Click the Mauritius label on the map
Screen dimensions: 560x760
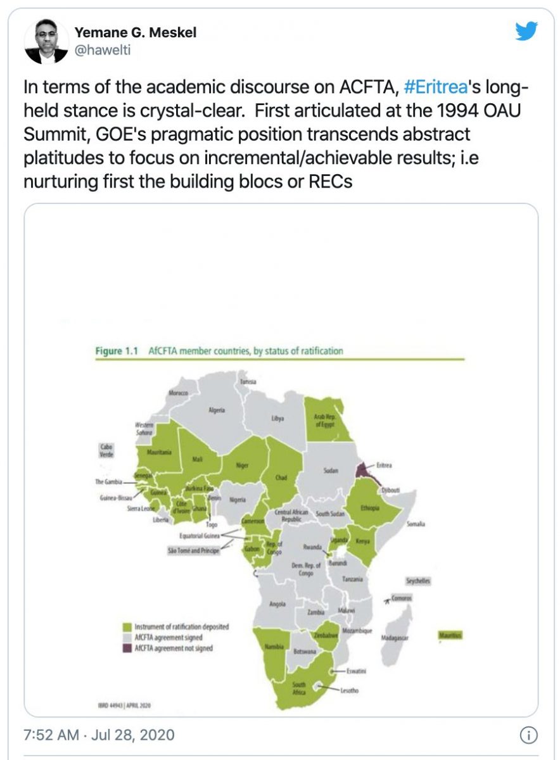[449, 635]
